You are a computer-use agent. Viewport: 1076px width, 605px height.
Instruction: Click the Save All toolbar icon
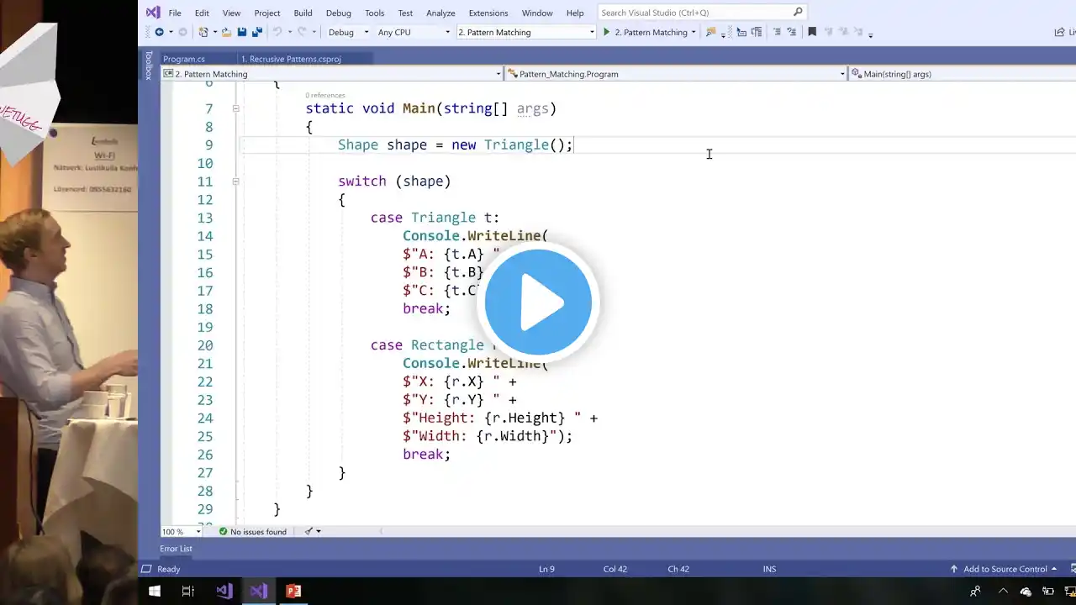coord(257,32)
